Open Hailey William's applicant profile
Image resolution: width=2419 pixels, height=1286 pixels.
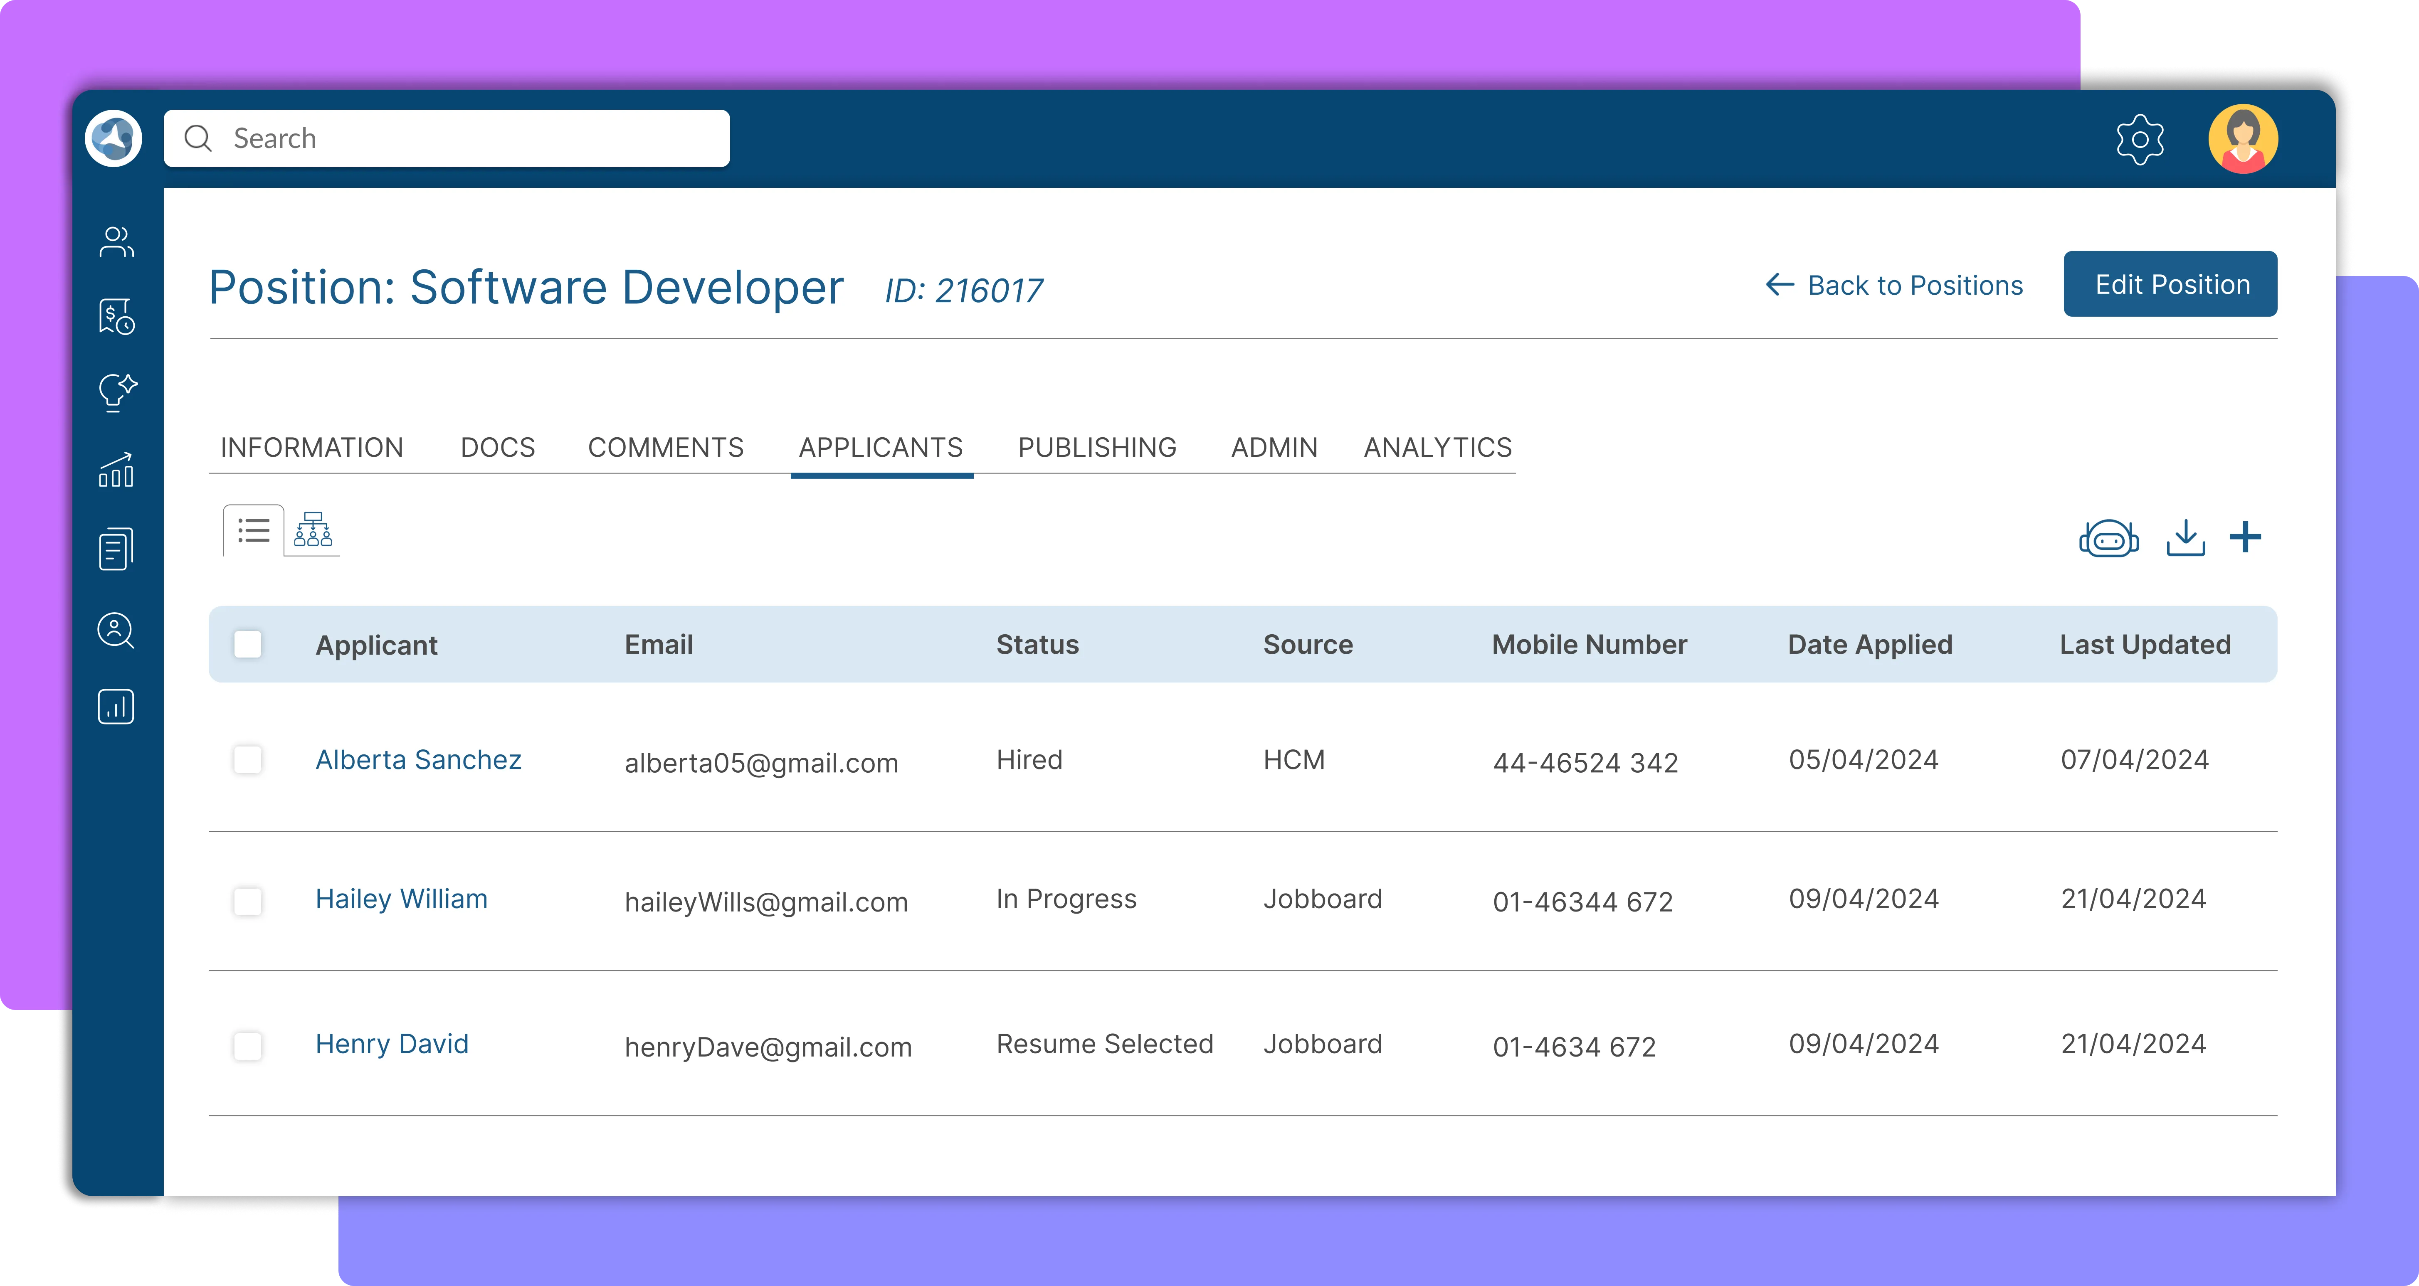[401, 899]
